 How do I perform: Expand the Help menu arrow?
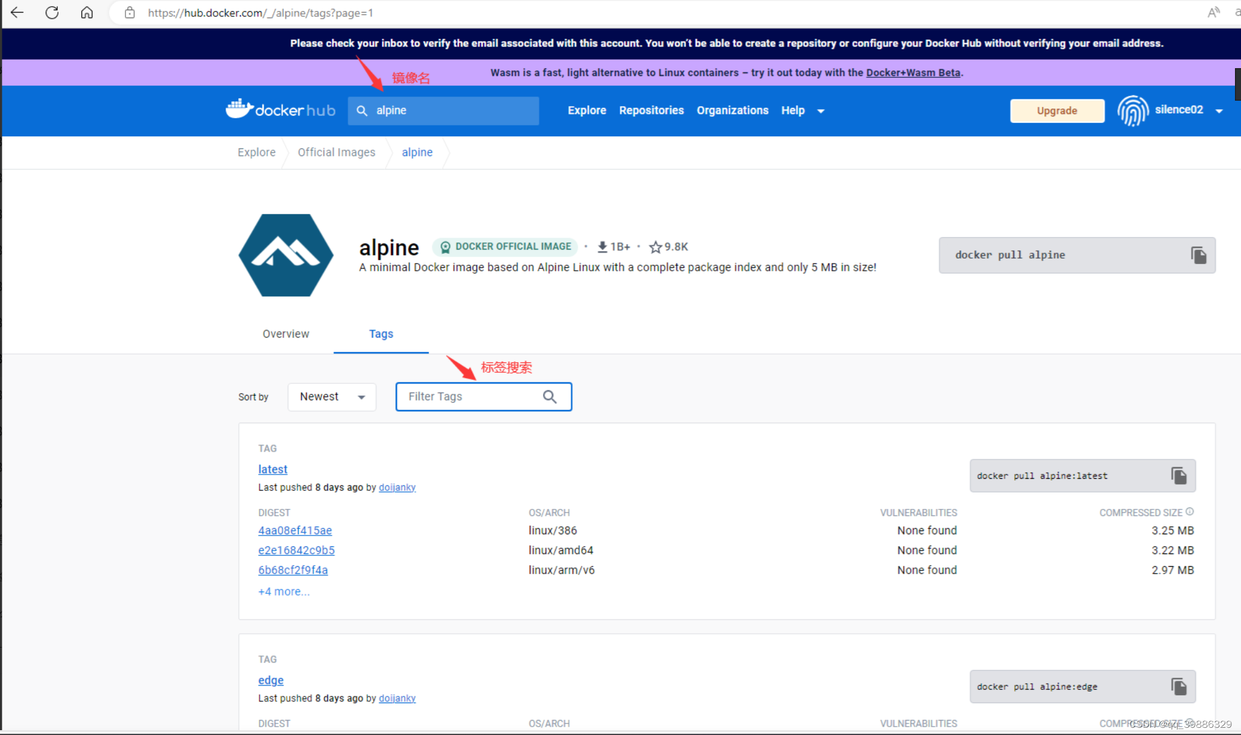821,111
